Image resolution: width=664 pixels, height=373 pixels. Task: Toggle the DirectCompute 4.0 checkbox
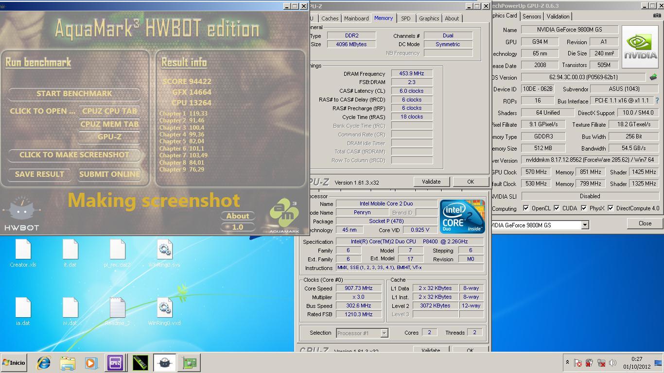point(611,208)
